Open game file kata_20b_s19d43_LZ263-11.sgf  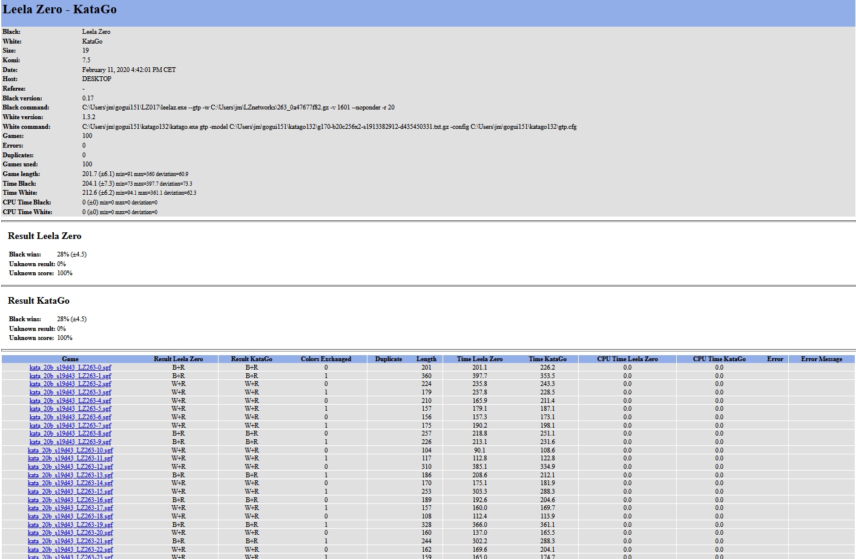[70, 458]
